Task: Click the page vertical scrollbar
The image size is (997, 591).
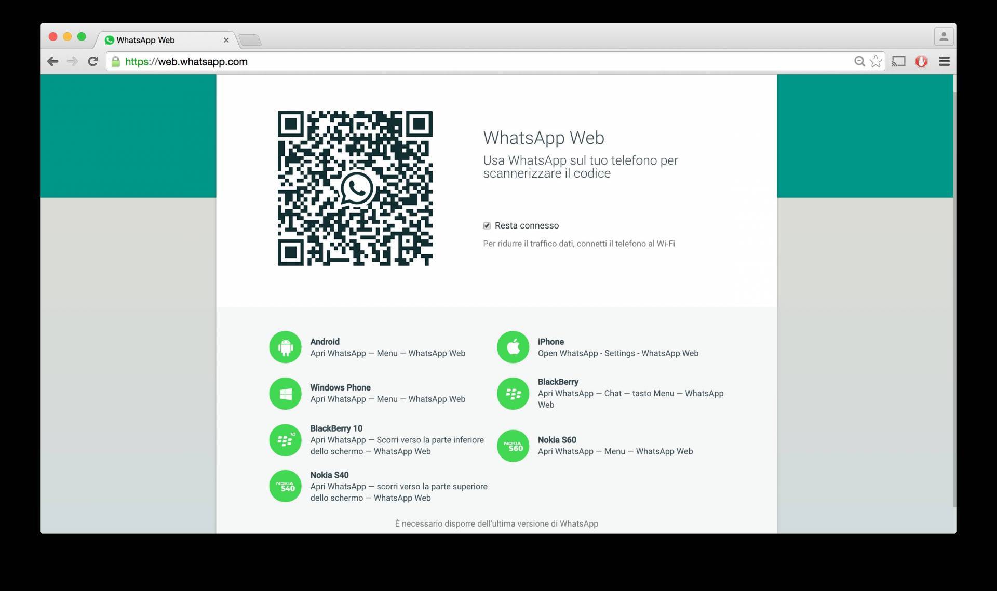Action: (x=955, y=300)
